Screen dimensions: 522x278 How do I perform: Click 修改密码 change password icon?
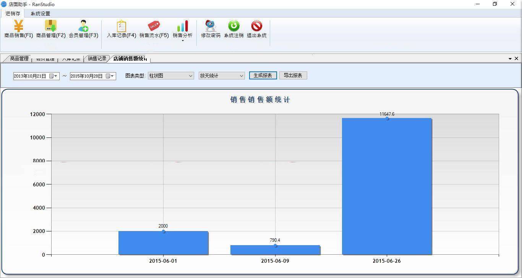211,29
